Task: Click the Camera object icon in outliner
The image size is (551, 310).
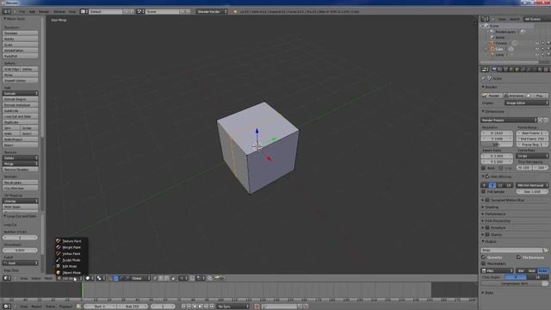Action: (492, 43)
